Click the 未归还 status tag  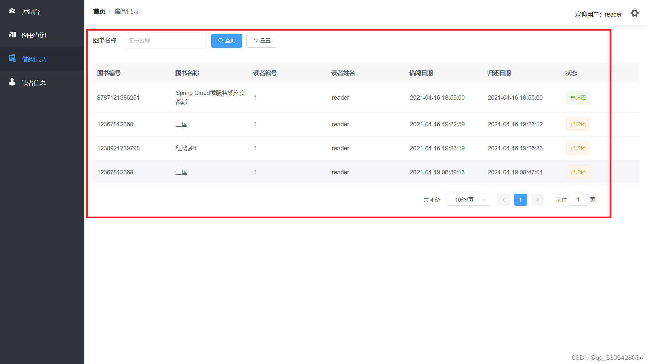tap(578, 98)
